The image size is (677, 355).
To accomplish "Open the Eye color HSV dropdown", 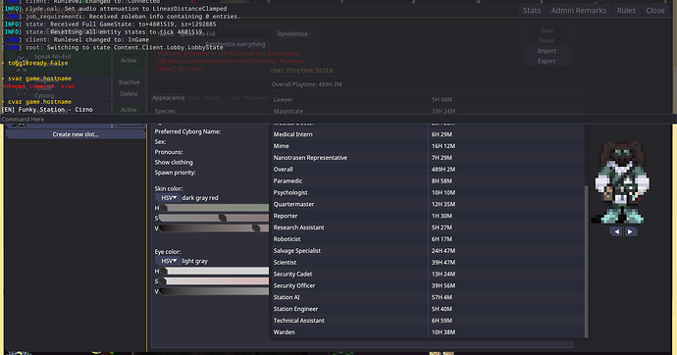I will pos(169,261).
